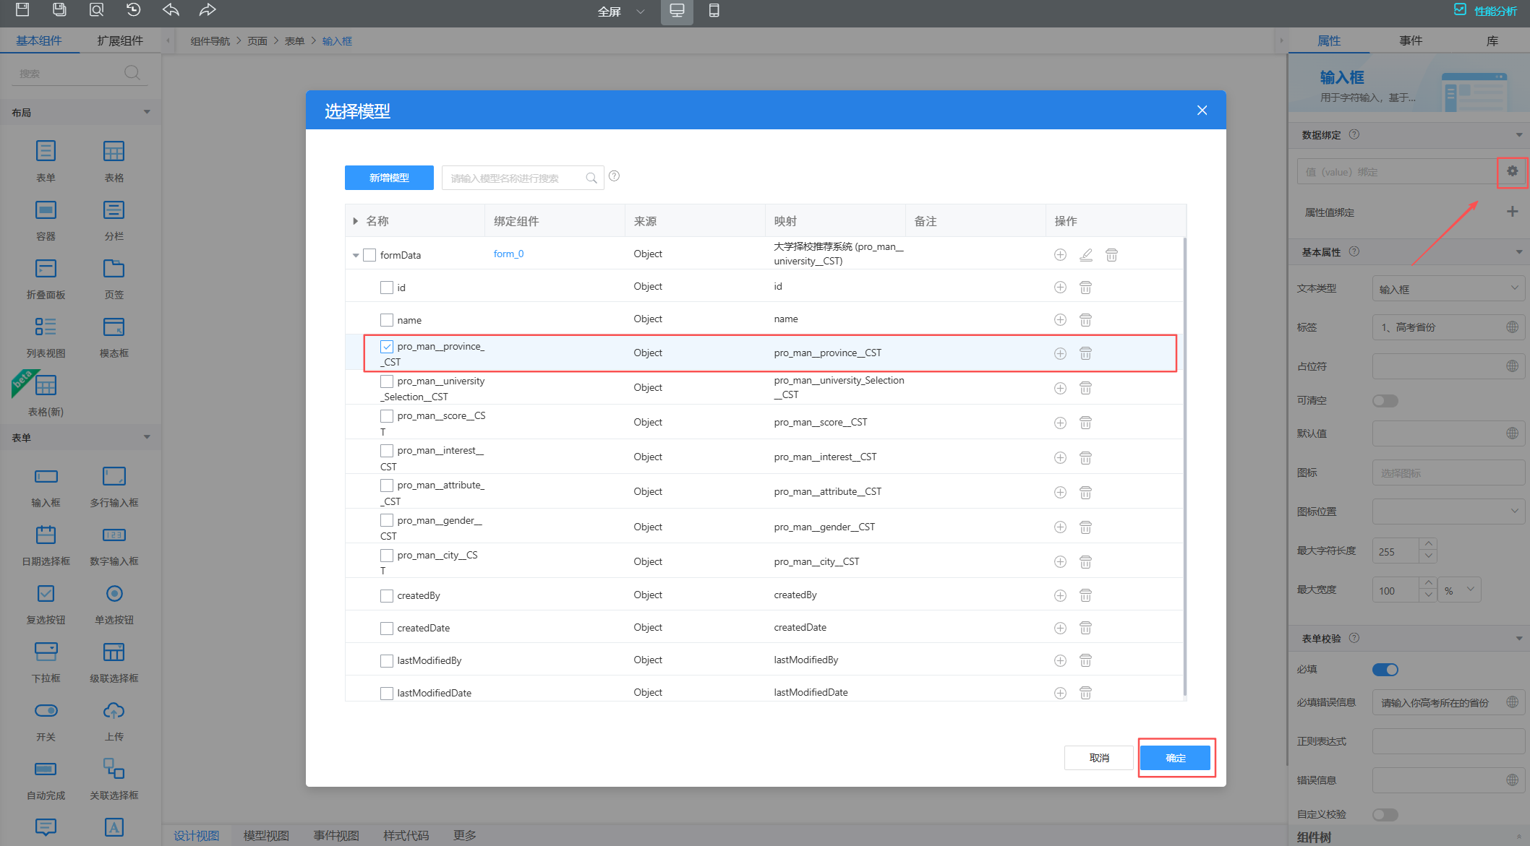
Task: Click the 新增模型 button
Action: [389, 178]
